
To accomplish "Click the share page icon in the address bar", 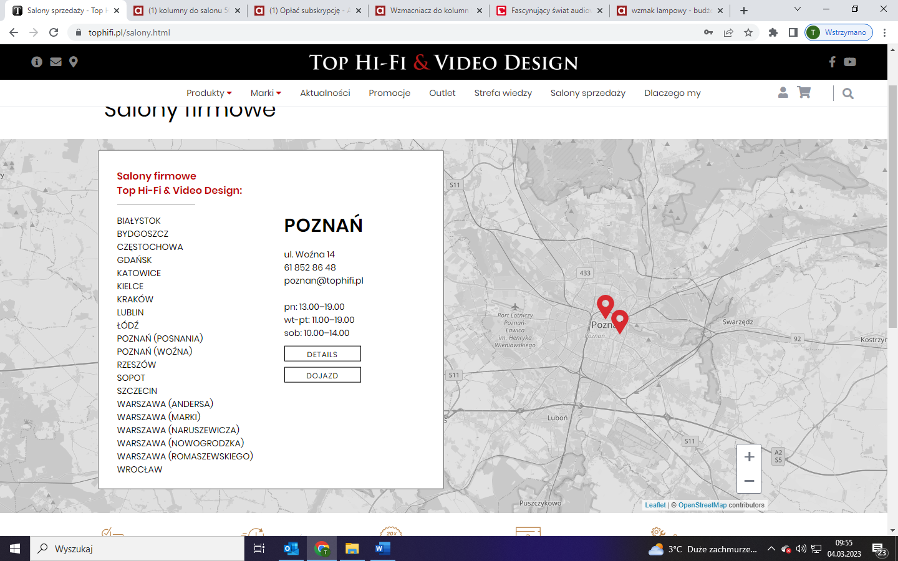I will click(728, 32).
